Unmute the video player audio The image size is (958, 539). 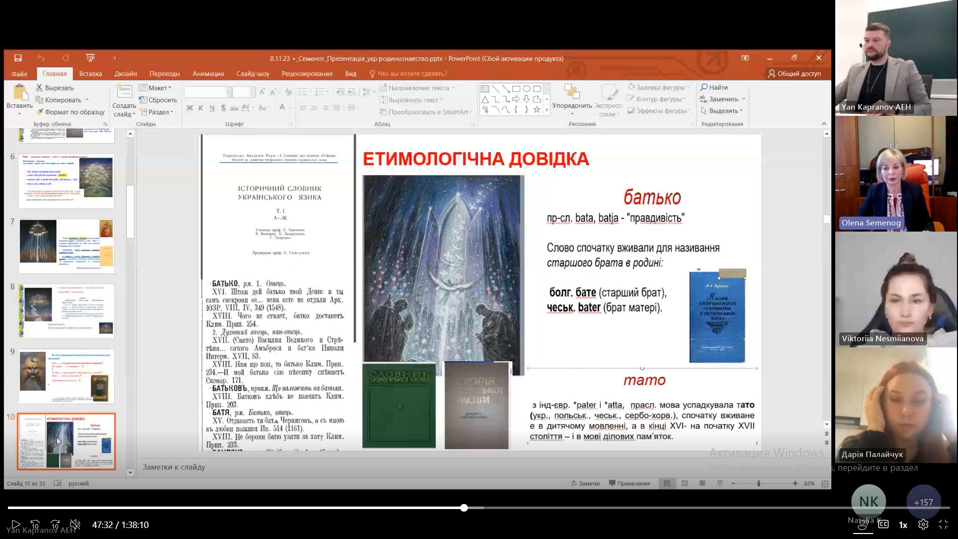[75, 525]
